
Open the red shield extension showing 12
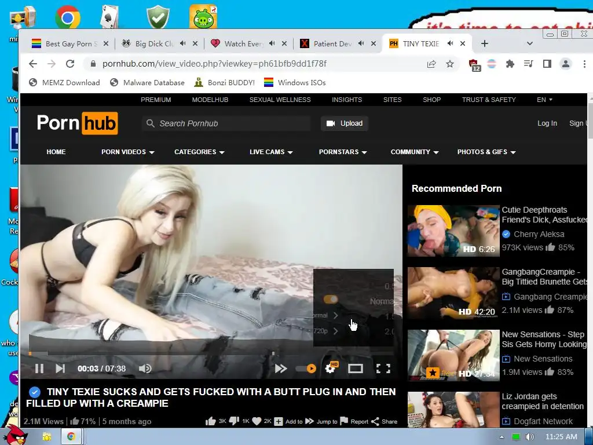click(x=474, y=65)
